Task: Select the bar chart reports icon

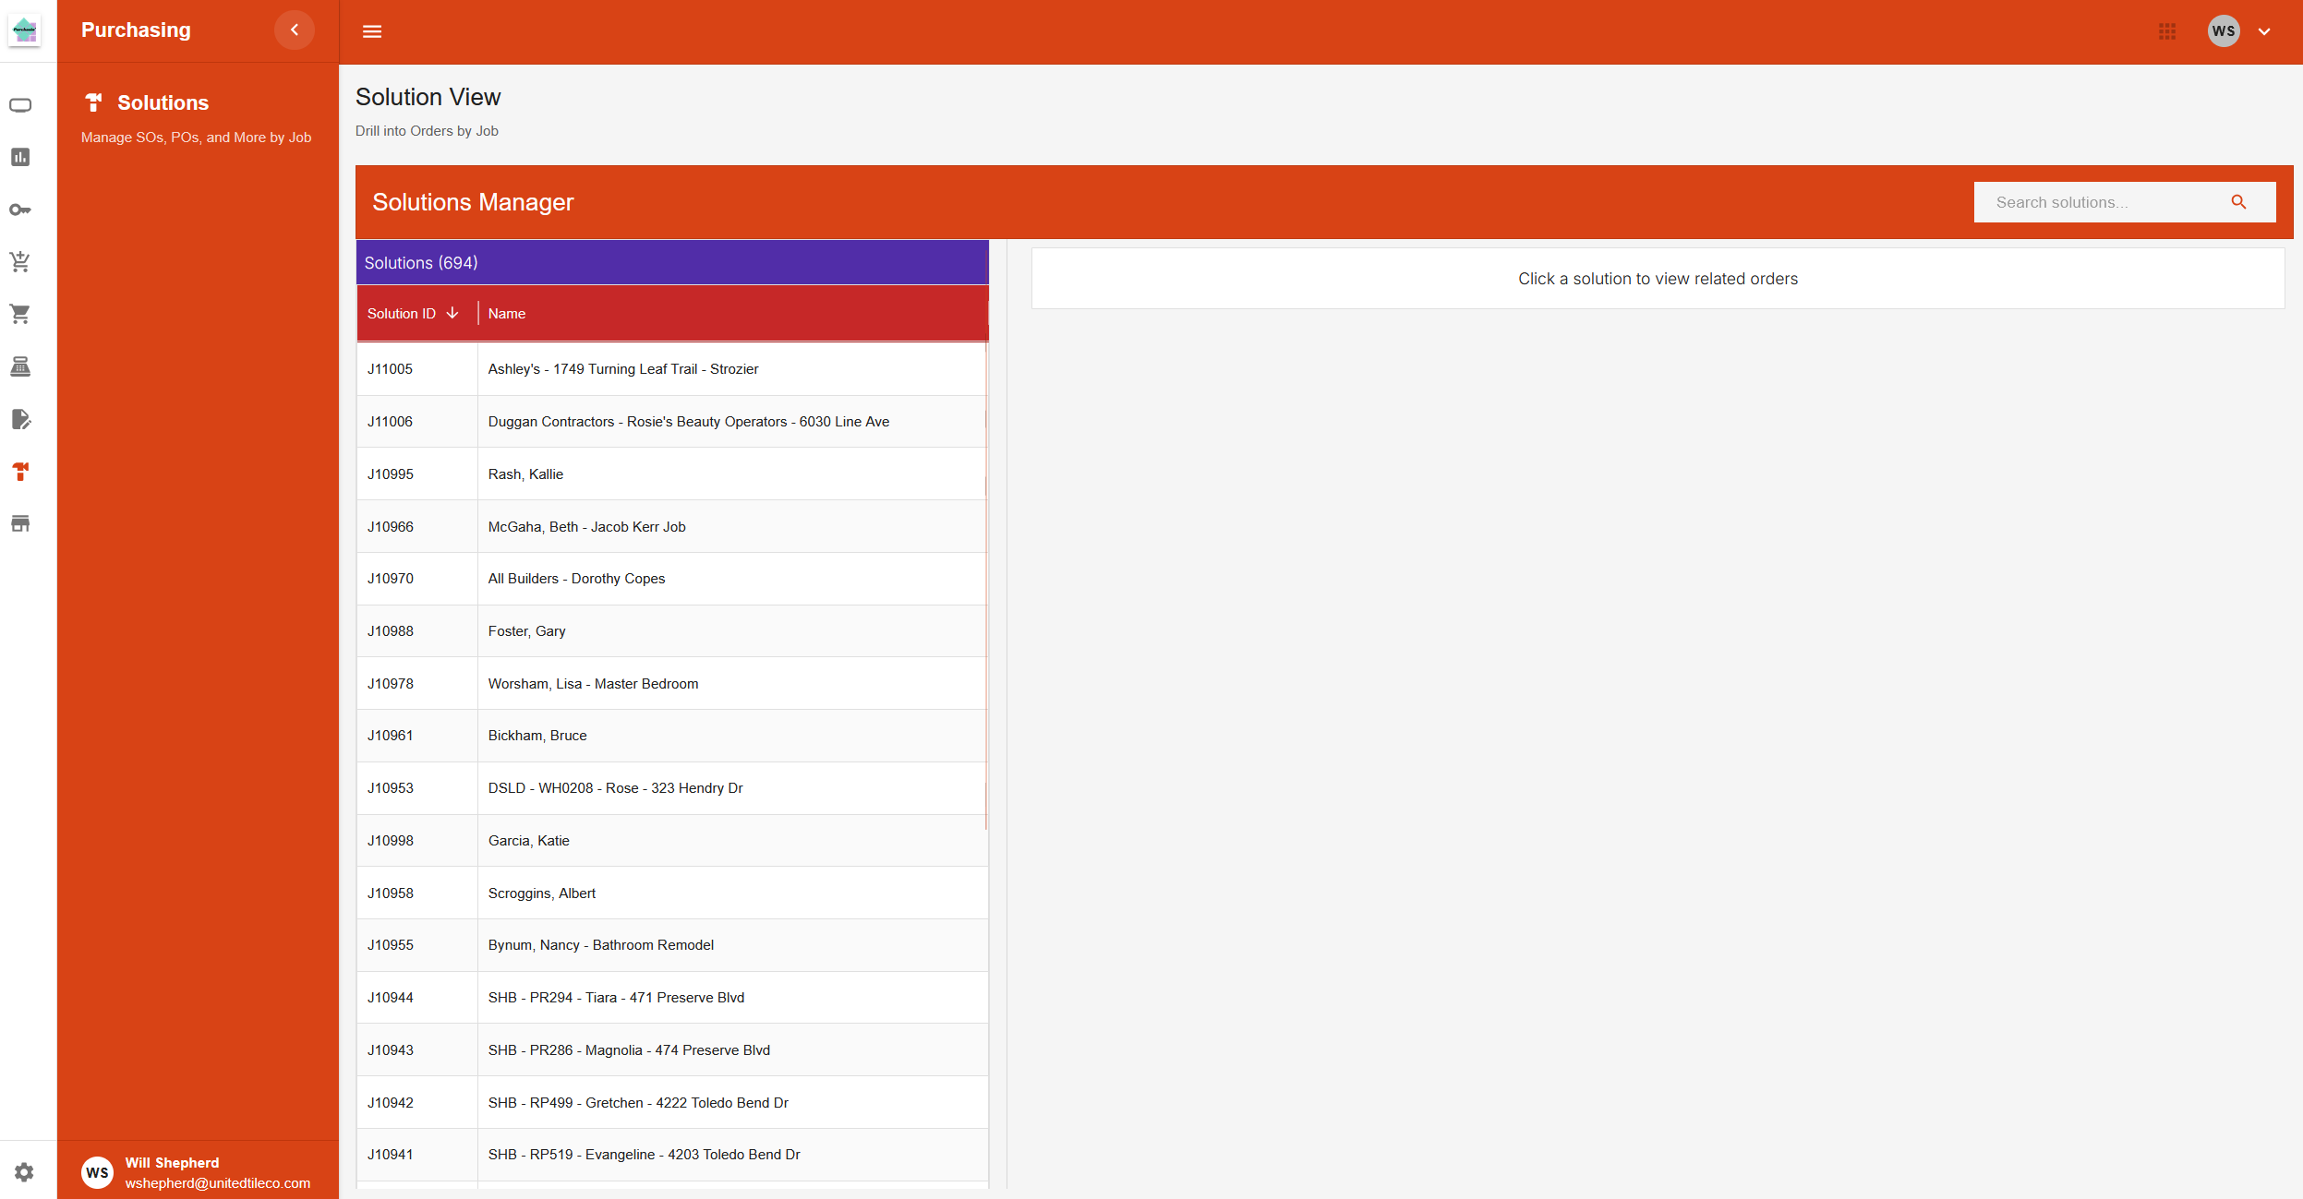Action: coord(20,157)
